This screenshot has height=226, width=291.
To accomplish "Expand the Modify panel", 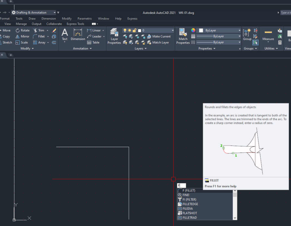I will 27,48.
